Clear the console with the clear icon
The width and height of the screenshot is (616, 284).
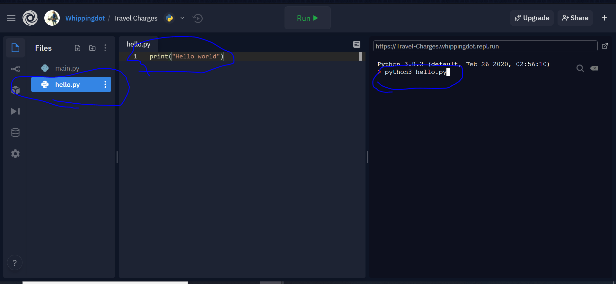click(594, 68)
